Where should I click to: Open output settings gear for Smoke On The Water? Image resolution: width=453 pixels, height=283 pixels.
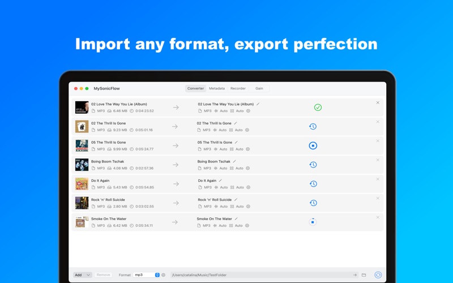(x=247, y=225)
